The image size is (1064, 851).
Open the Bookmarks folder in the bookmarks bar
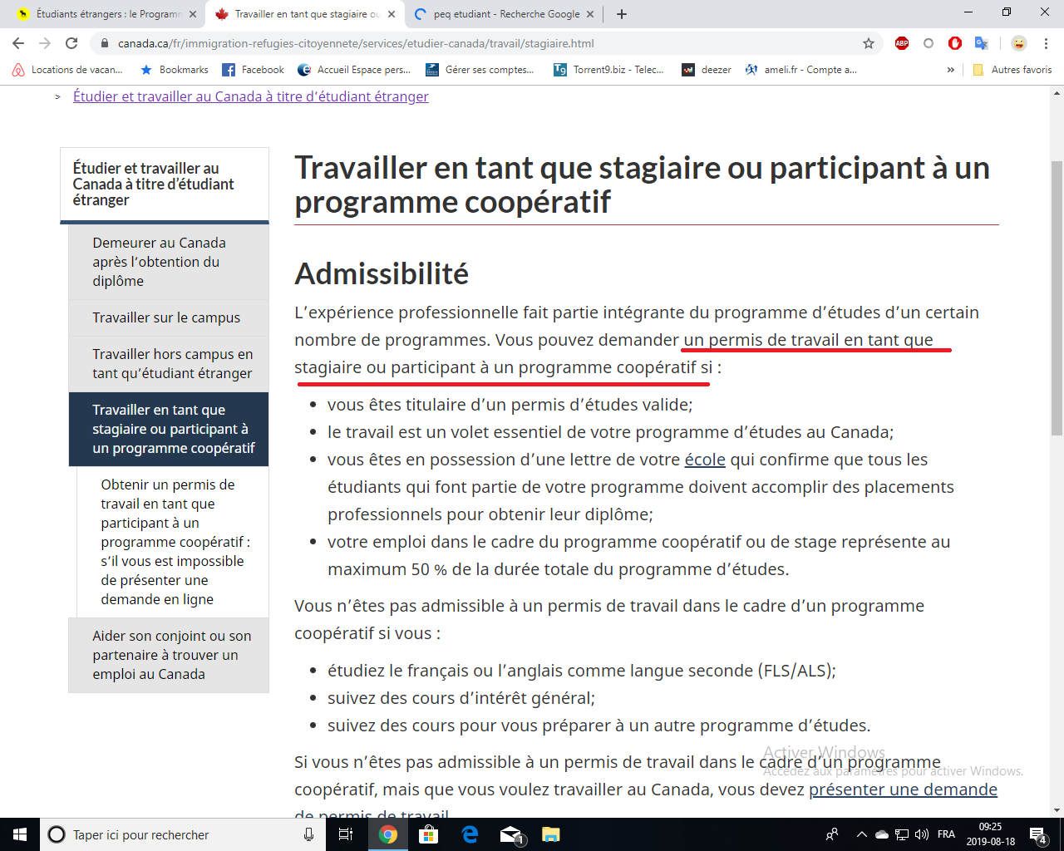coord(175,70)
